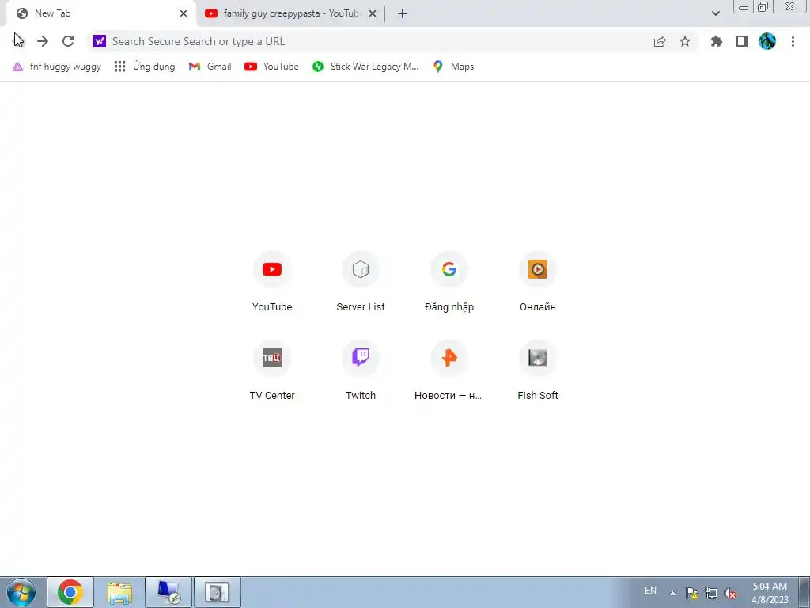Screen dimensions: 810x608
Task: Open YouTube bookmark in bookmarks bar
Action: coord(272,66)
